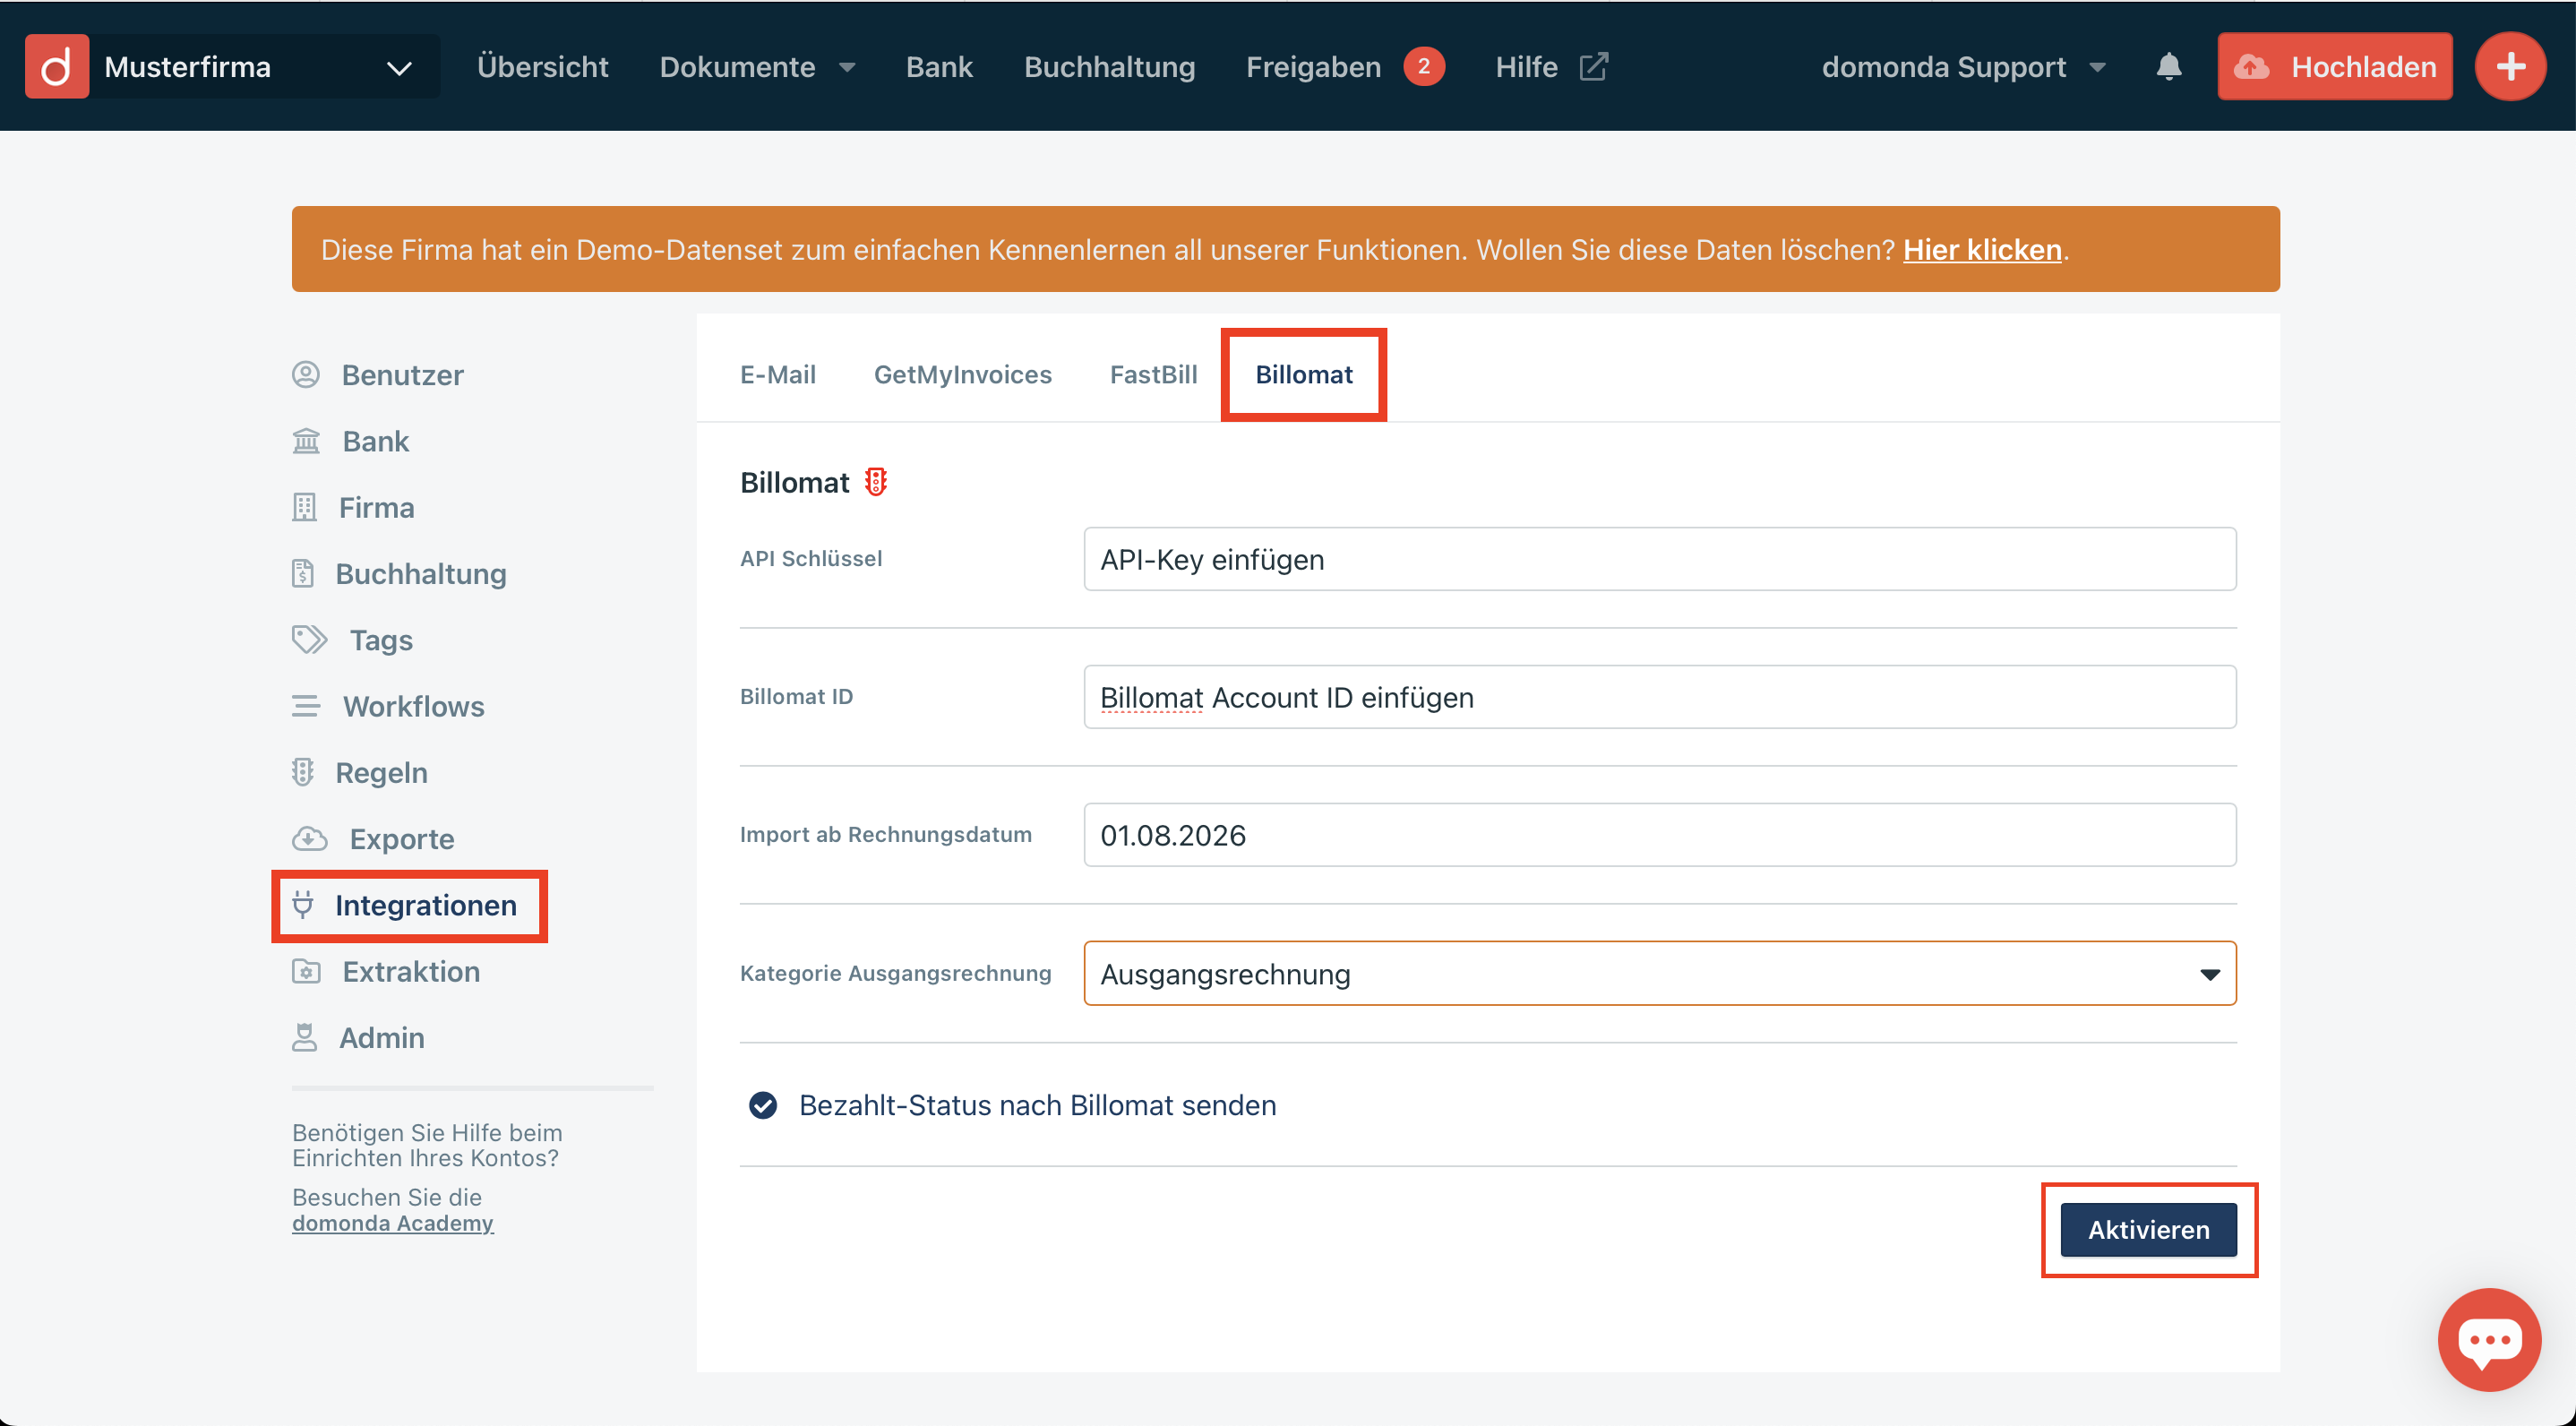
Task: Focus the Billomat ID input field
Action: [x=1660, y=697]
